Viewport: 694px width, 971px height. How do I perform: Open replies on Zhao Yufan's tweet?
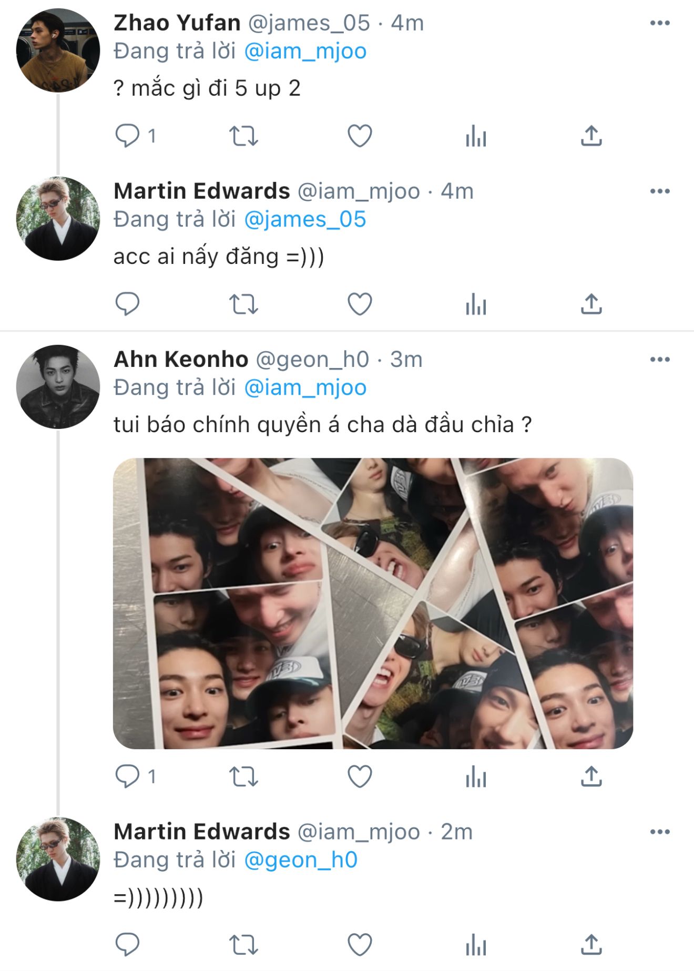127,136
